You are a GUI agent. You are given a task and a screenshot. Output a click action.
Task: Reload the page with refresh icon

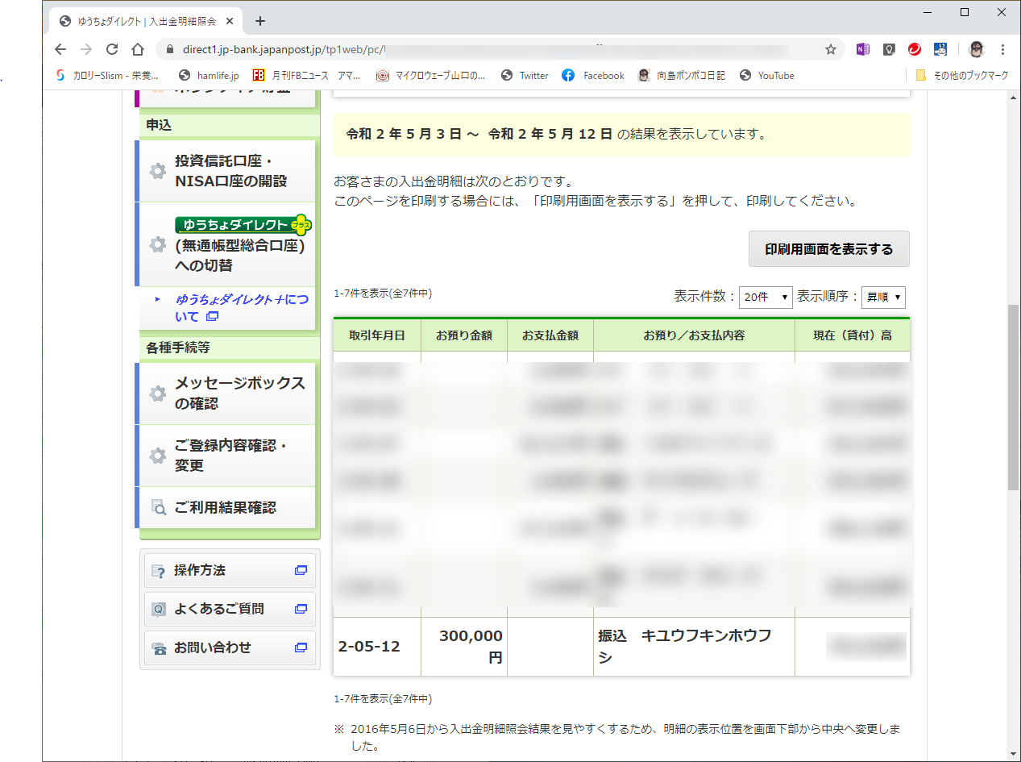click(x=112, y=49)
